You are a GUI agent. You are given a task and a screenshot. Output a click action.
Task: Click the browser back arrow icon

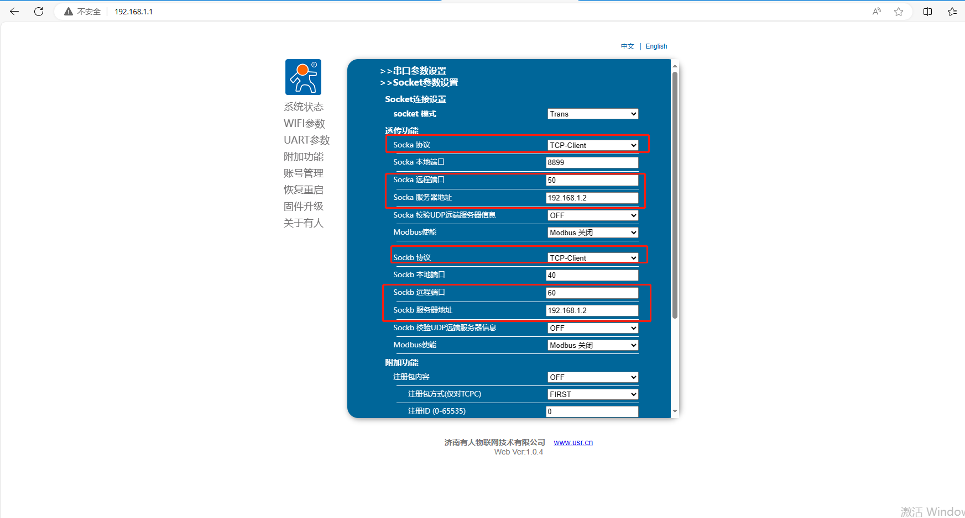pos(14,12)
